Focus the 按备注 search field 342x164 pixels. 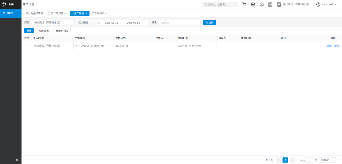click(180, 23)
